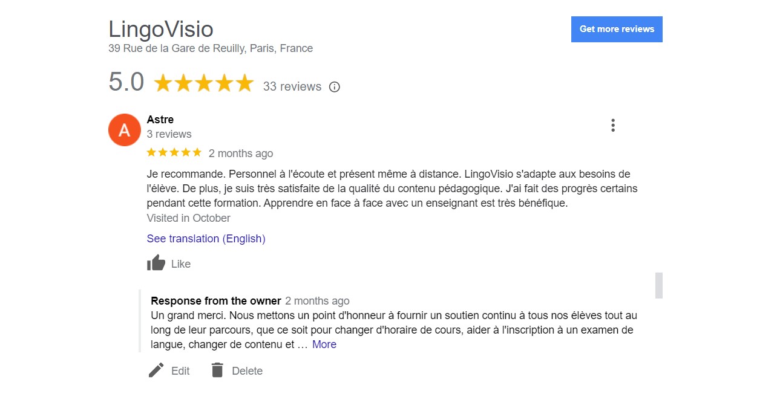Click the info icon next to review count
This screenshot has width=777, height=394.
click(x=334, y=87)
